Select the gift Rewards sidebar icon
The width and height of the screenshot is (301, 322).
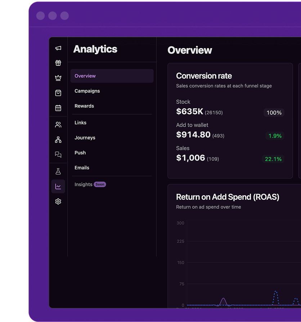[x=58, y=63]
